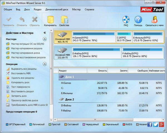The image size is (167, 133).
Task: Click the Undo (Отменить) arrow icon
Action: [22, 20]
